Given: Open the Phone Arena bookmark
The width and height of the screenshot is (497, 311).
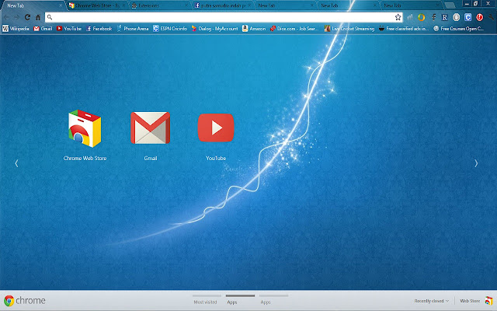Looking at the screenshot, I should [133, 29].
